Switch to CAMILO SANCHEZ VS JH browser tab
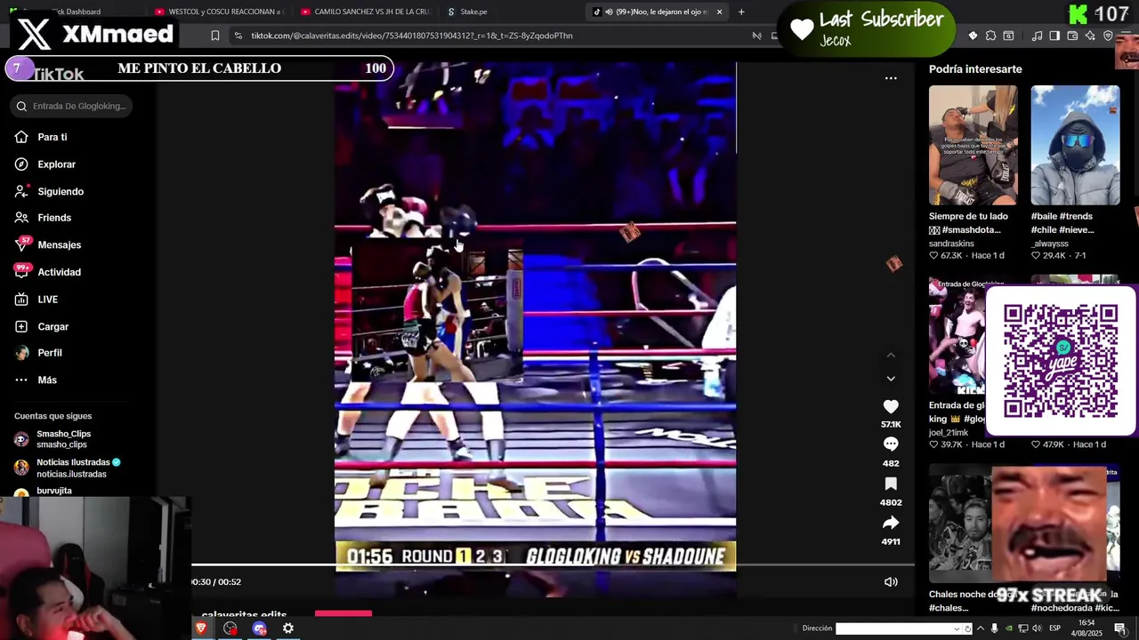 [x=365, y=12]
